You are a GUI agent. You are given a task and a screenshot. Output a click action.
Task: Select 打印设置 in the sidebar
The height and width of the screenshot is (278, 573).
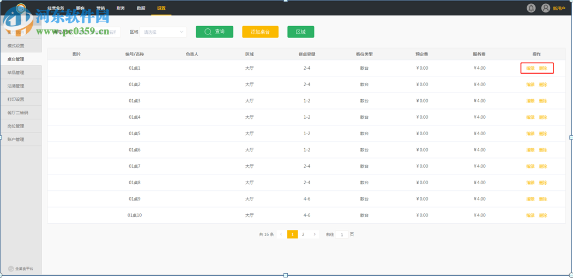[16, 99]
